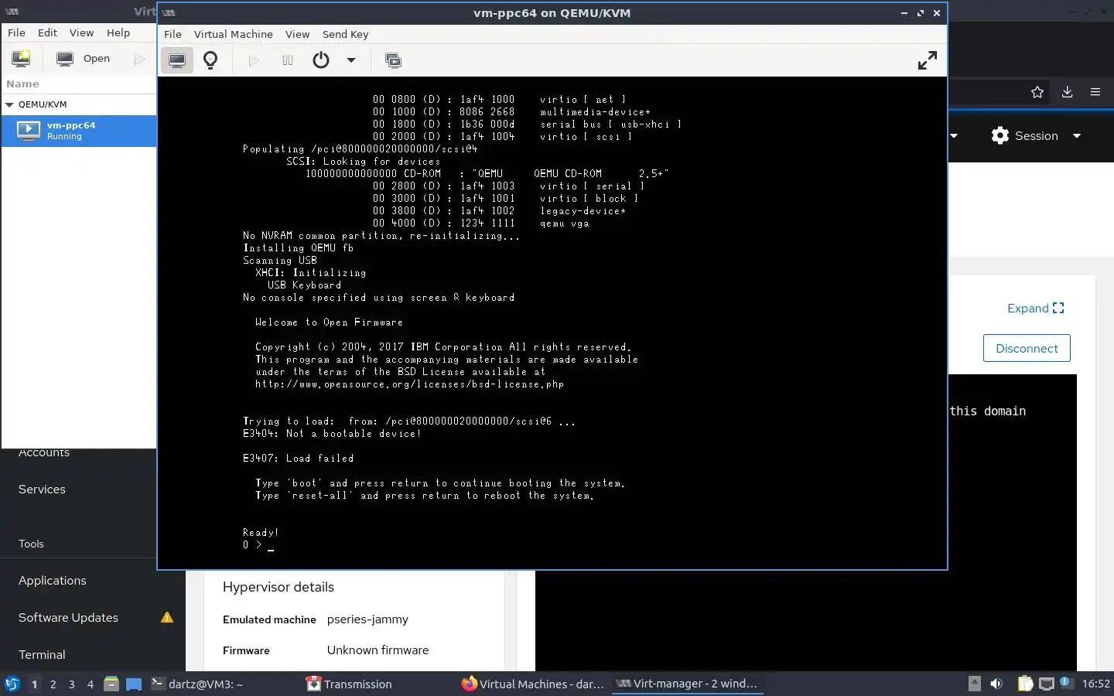Create a new virtual machine icon
1114x696 pixels.
[21, 58]
